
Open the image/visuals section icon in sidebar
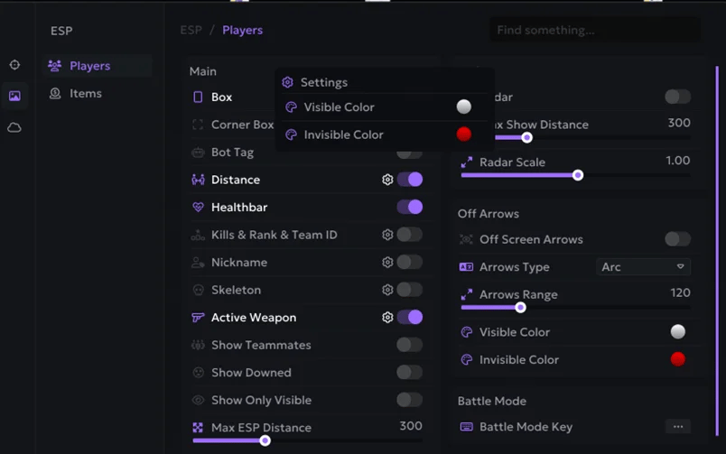pyautogui.click(x=14, y=96)
